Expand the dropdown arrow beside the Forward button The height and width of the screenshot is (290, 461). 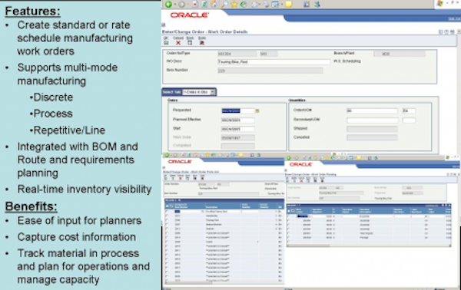(188, 5)
